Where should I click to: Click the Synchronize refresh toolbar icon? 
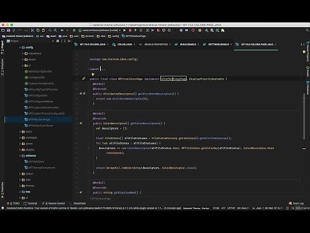pyautogui.click(x=14, y=30)
